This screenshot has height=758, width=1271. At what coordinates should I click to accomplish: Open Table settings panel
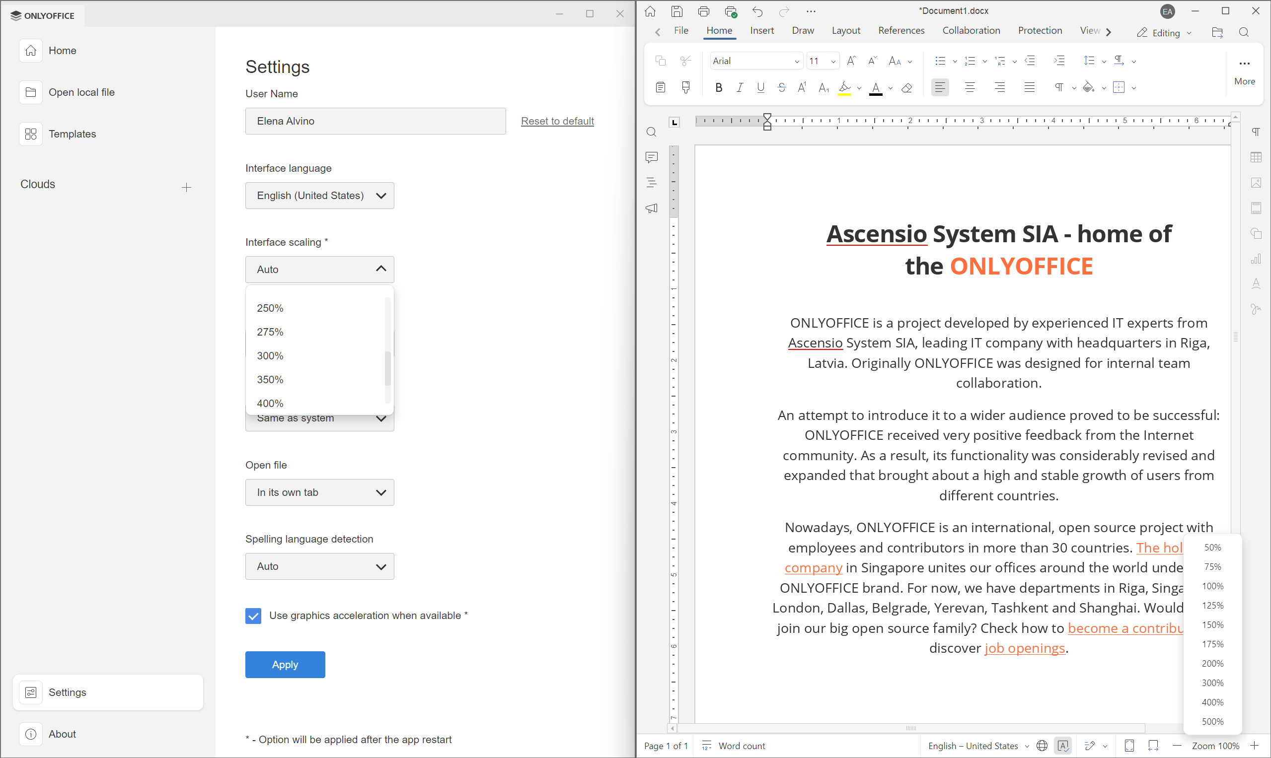pyautogui.click(x=1257, y=157)
